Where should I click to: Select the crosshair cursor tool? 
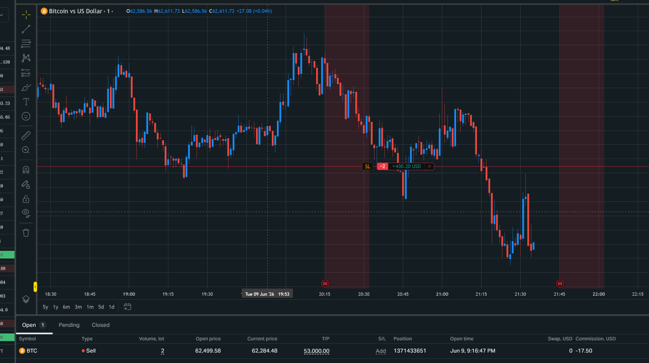(26, 14)
